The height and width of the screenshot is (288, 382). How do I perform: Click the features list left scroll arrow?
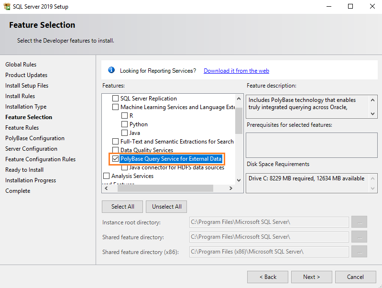(106, 188)
